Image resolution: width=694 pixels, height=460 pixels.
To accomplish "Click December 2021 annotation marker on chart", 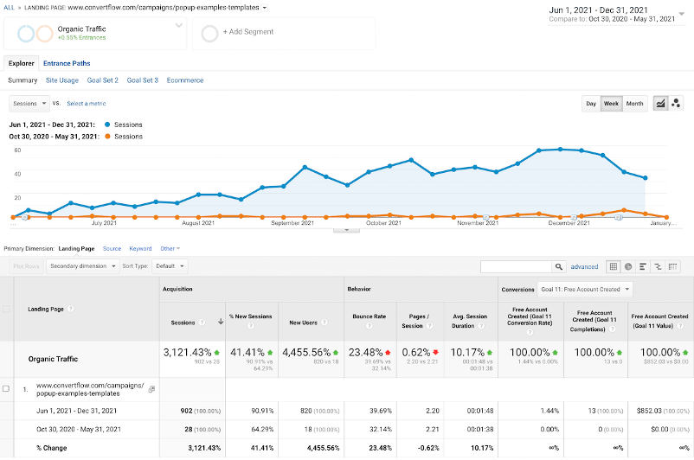I will [574, 218].
